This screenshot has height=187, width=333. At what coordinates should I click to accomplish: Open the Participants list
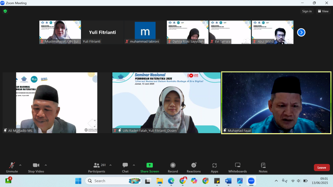coord(97,167)
